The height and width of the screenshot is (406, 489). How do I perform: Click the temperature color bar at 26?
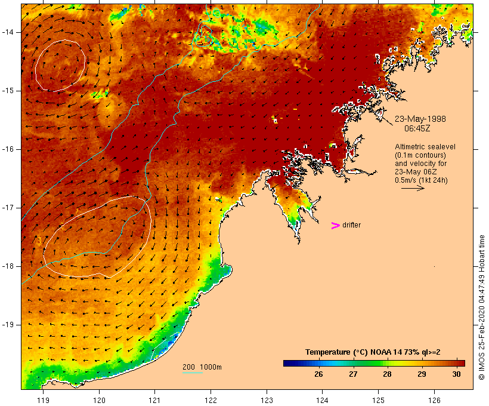coord(318,363)
